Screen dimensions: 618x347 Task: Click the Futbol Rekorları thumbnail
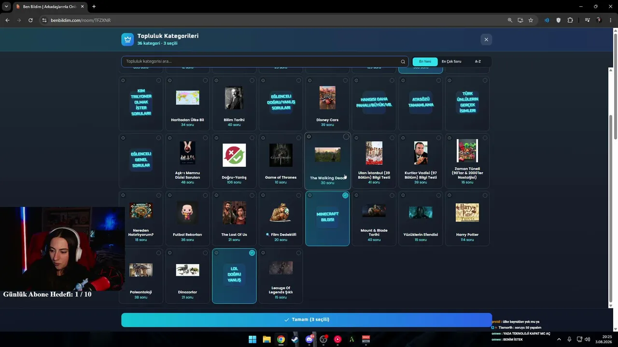click(187, 213)
